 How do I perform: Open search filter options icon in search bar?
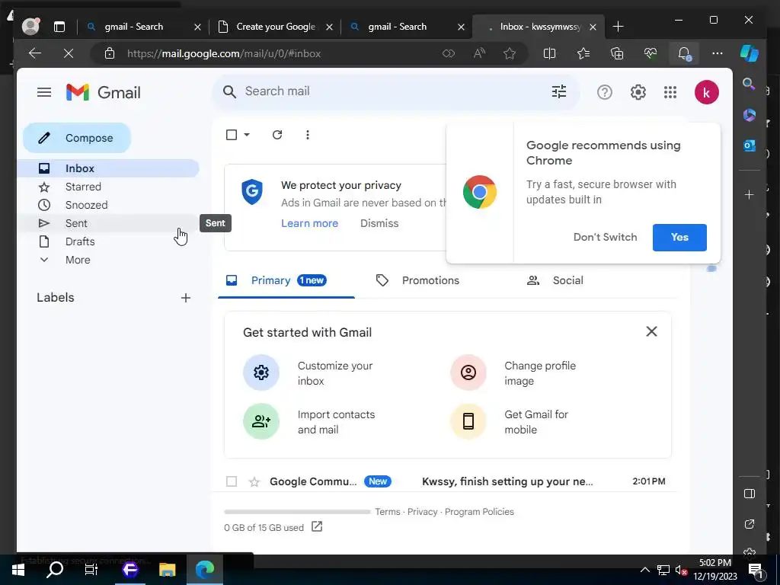click(x=558, y=91)
